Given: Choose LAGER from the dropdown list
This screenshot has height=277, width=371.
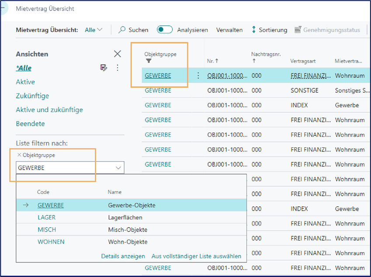Looking at the screenshot, I should [x=46, y=217].
